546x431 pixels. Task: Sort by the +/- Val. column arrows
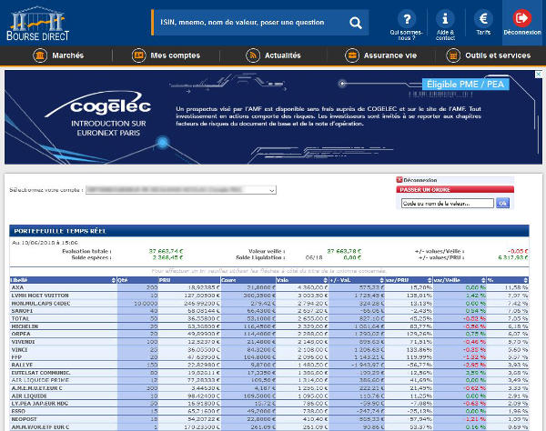[x=381, y=280]
